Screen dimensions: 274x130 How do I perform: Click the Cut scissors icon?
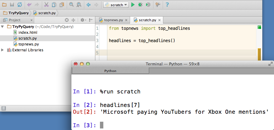[46, 5]
